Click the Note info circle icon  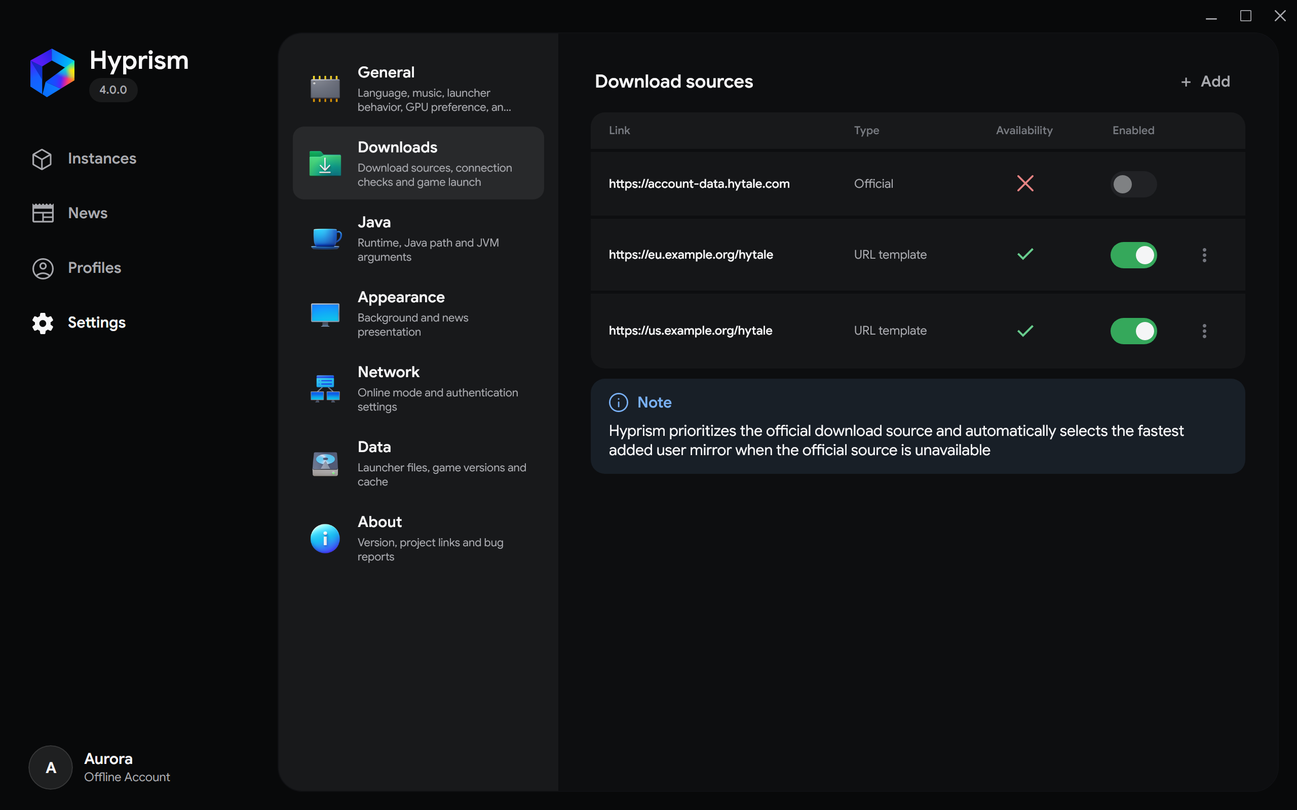[x=619, y=402]
